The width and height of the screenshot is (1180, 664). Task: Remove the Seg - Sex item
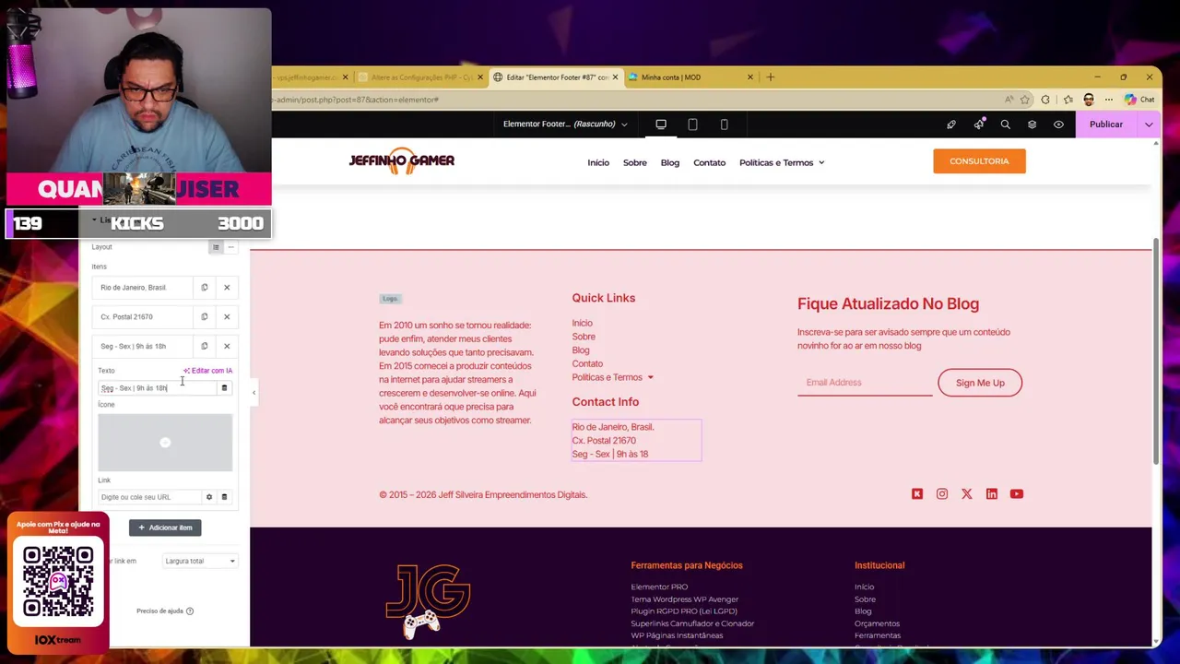pos(227,347)
